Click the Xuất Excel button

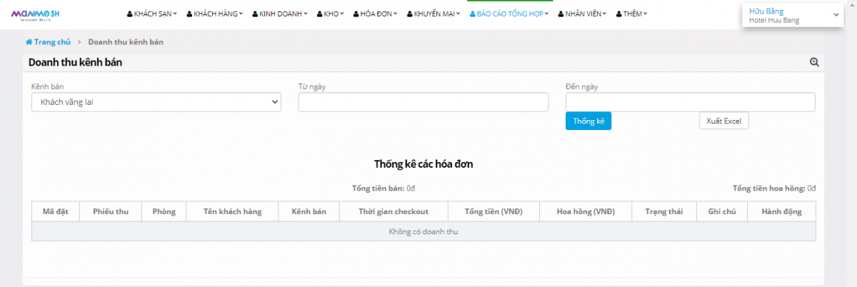723,121
